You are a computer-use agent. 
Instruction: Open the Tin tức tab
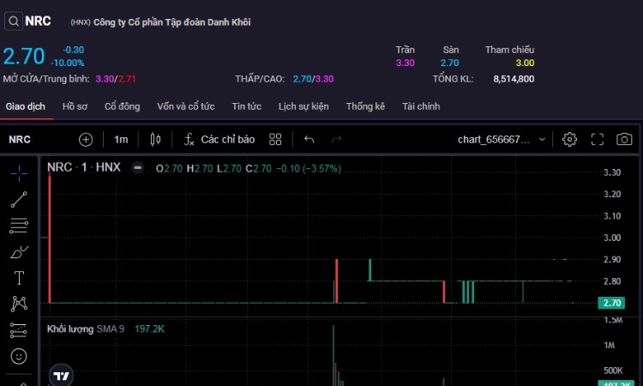coord(246,106)
